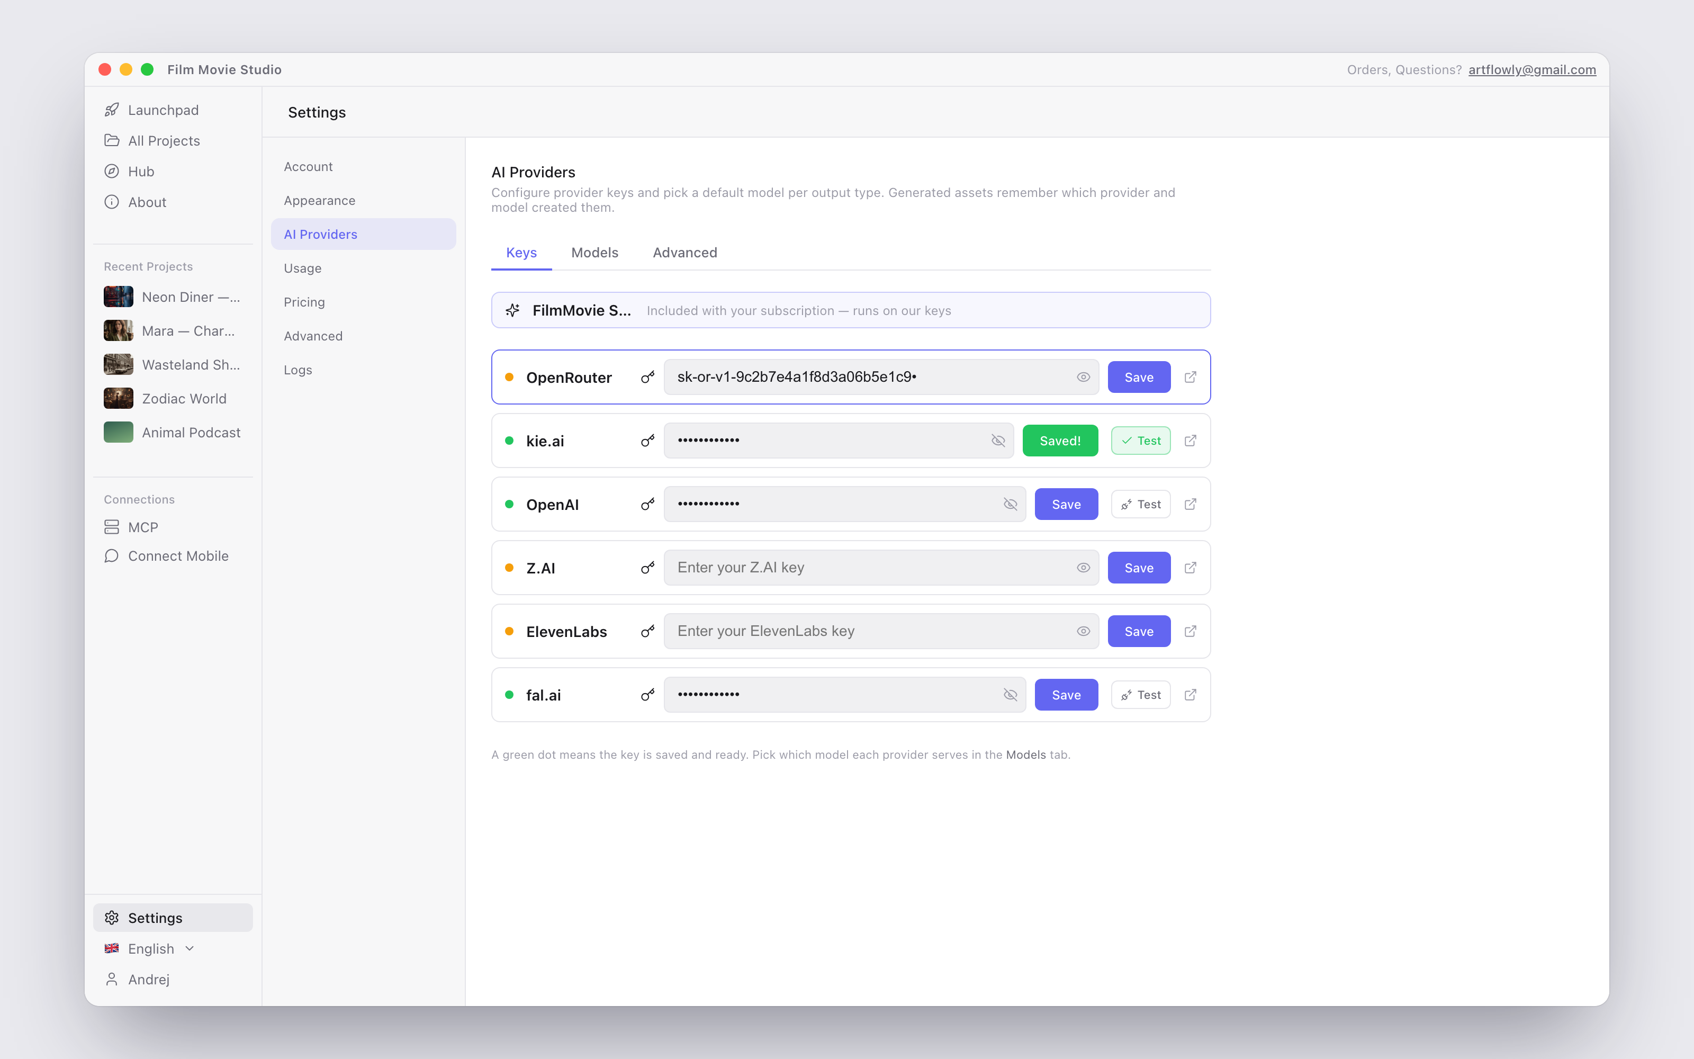Viewport: 1694px width, 1059px height.
Task: Expand the English language dropdown
Action: [x=150, y=948]
